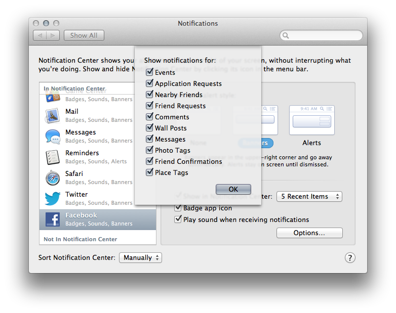Select the Safari compass icon

click(x=53, y=178)
